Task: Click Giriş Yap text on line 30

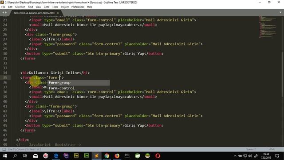Action: pyautogui.click(x=134, y=53)
